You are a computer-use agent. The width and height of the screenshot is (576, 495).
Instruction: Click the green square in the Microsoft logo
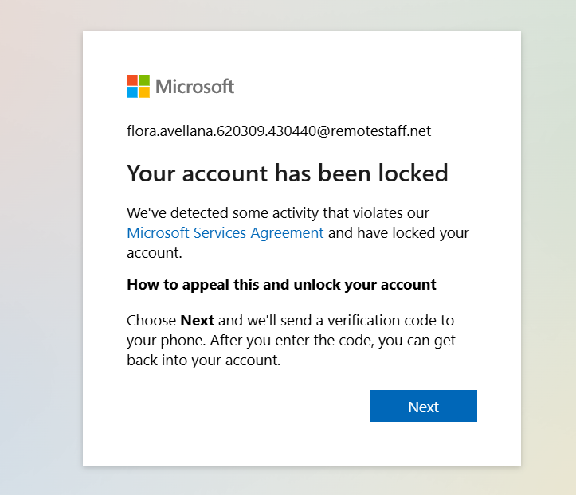tap(144, 80)
